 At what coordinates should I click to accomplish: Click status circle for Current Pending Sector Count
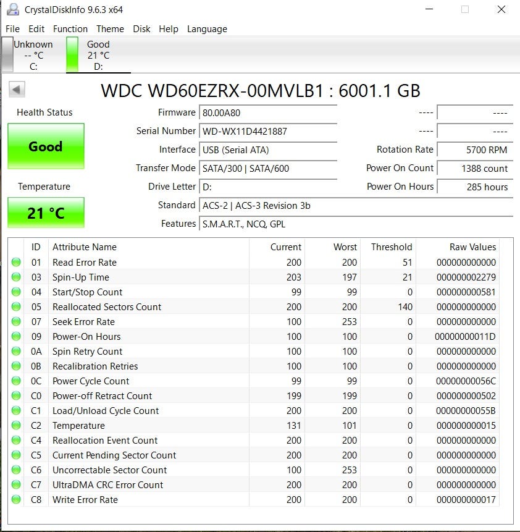click(x=16, y=455)
